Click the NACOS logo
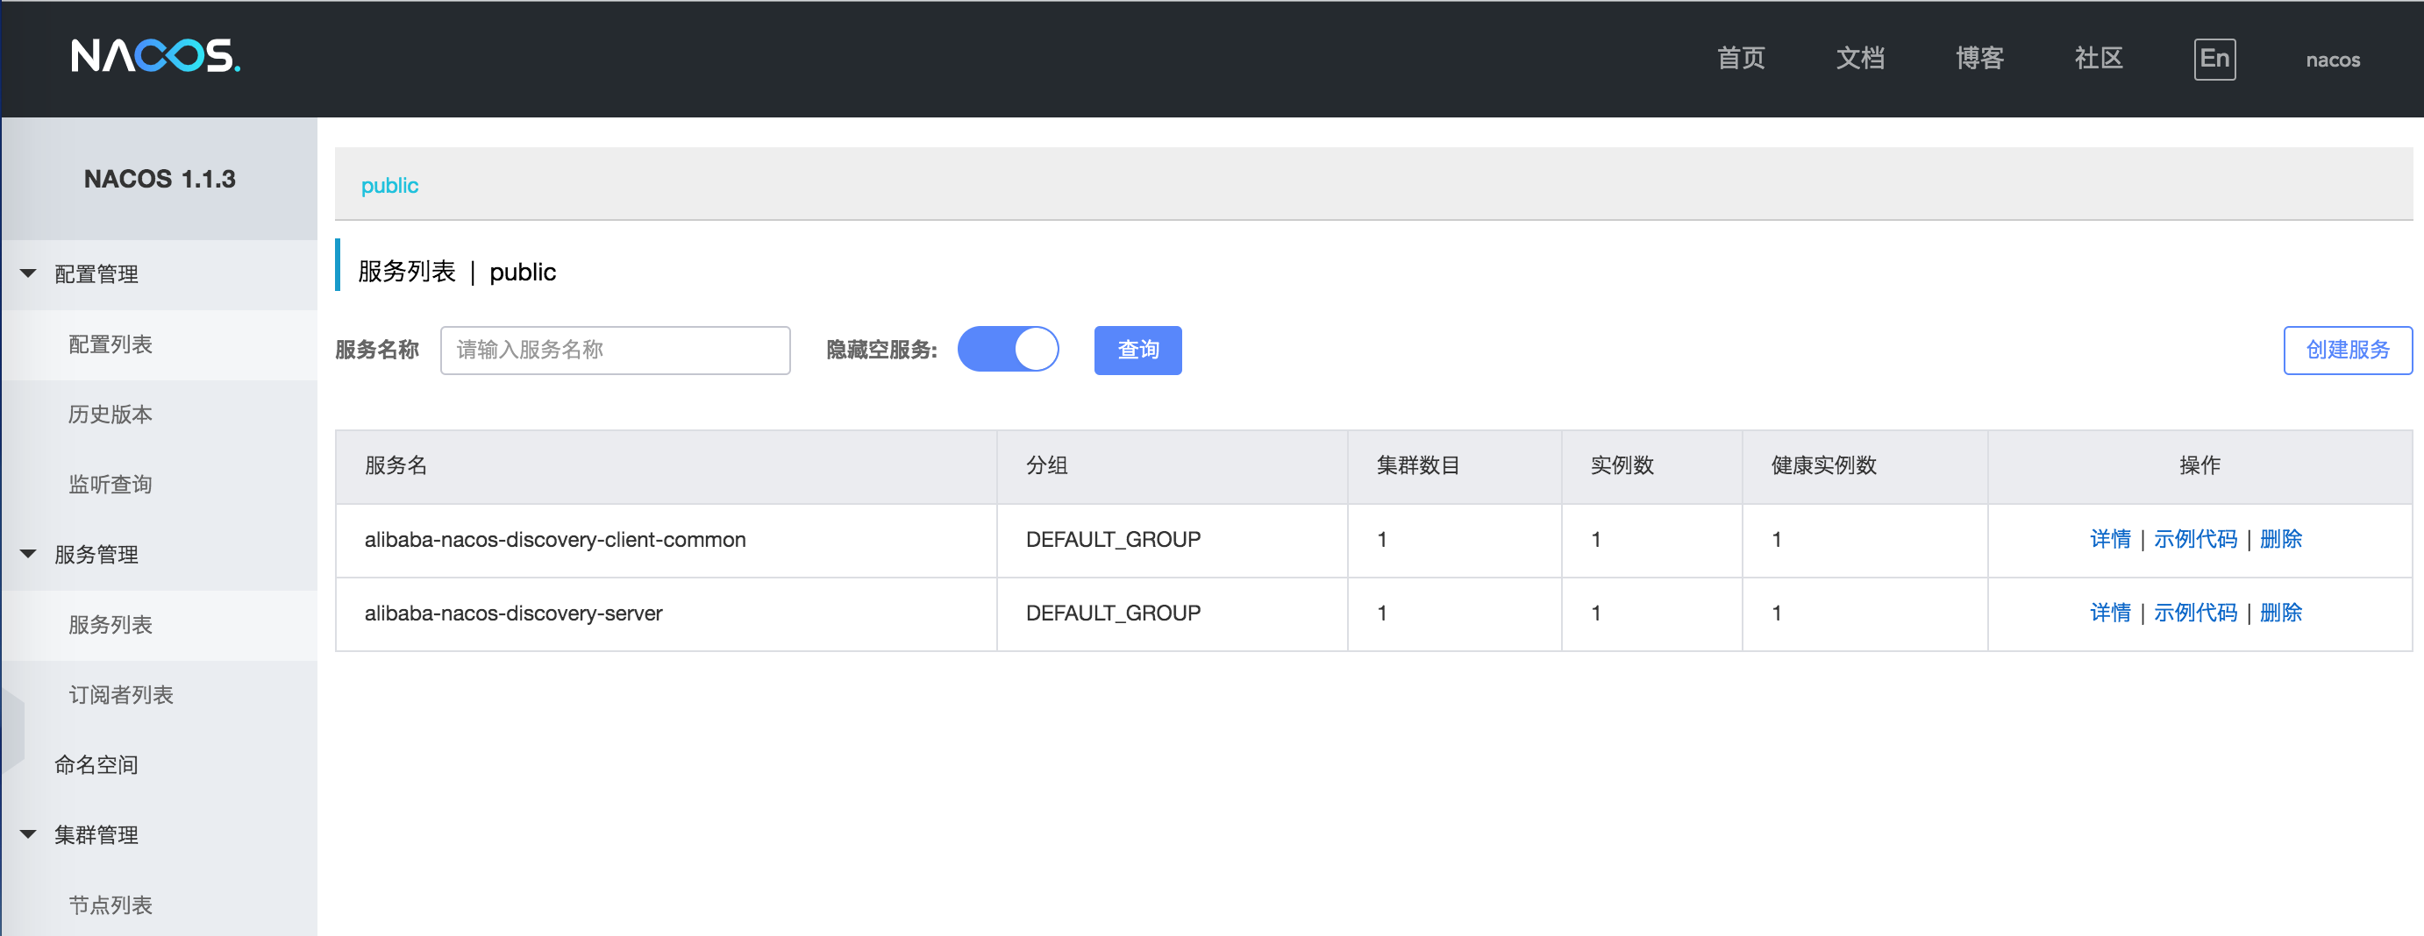The height and width of the screenshot is (936, 2424). [155, 56]
